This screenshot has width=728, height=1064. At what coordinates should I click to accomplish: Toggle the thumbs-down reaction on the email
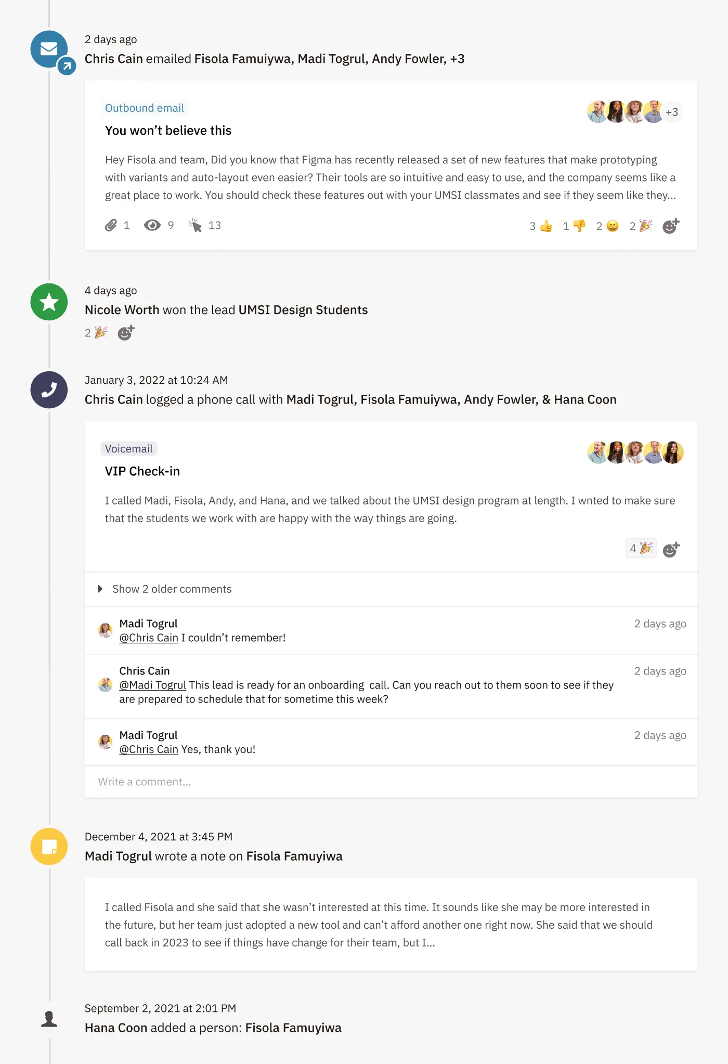[574, 226]
